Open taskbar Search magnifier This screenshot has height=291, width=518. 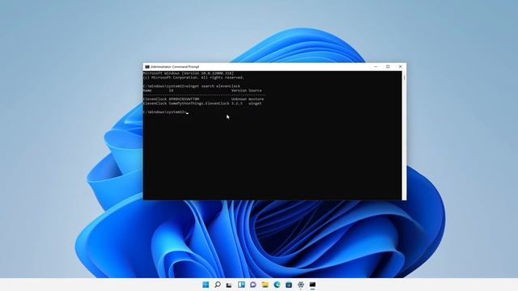click(218, 285)
